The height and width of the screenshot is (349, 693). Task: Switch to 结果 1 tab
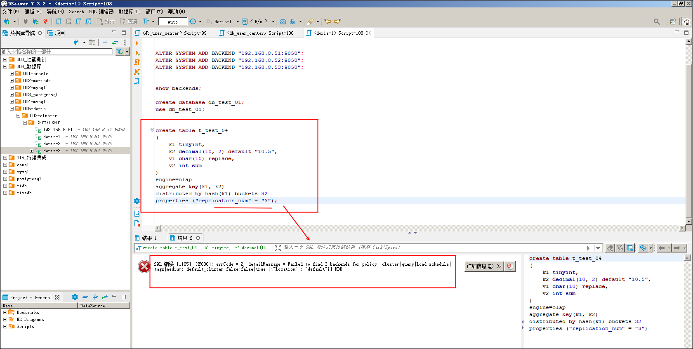click(146, 238)
